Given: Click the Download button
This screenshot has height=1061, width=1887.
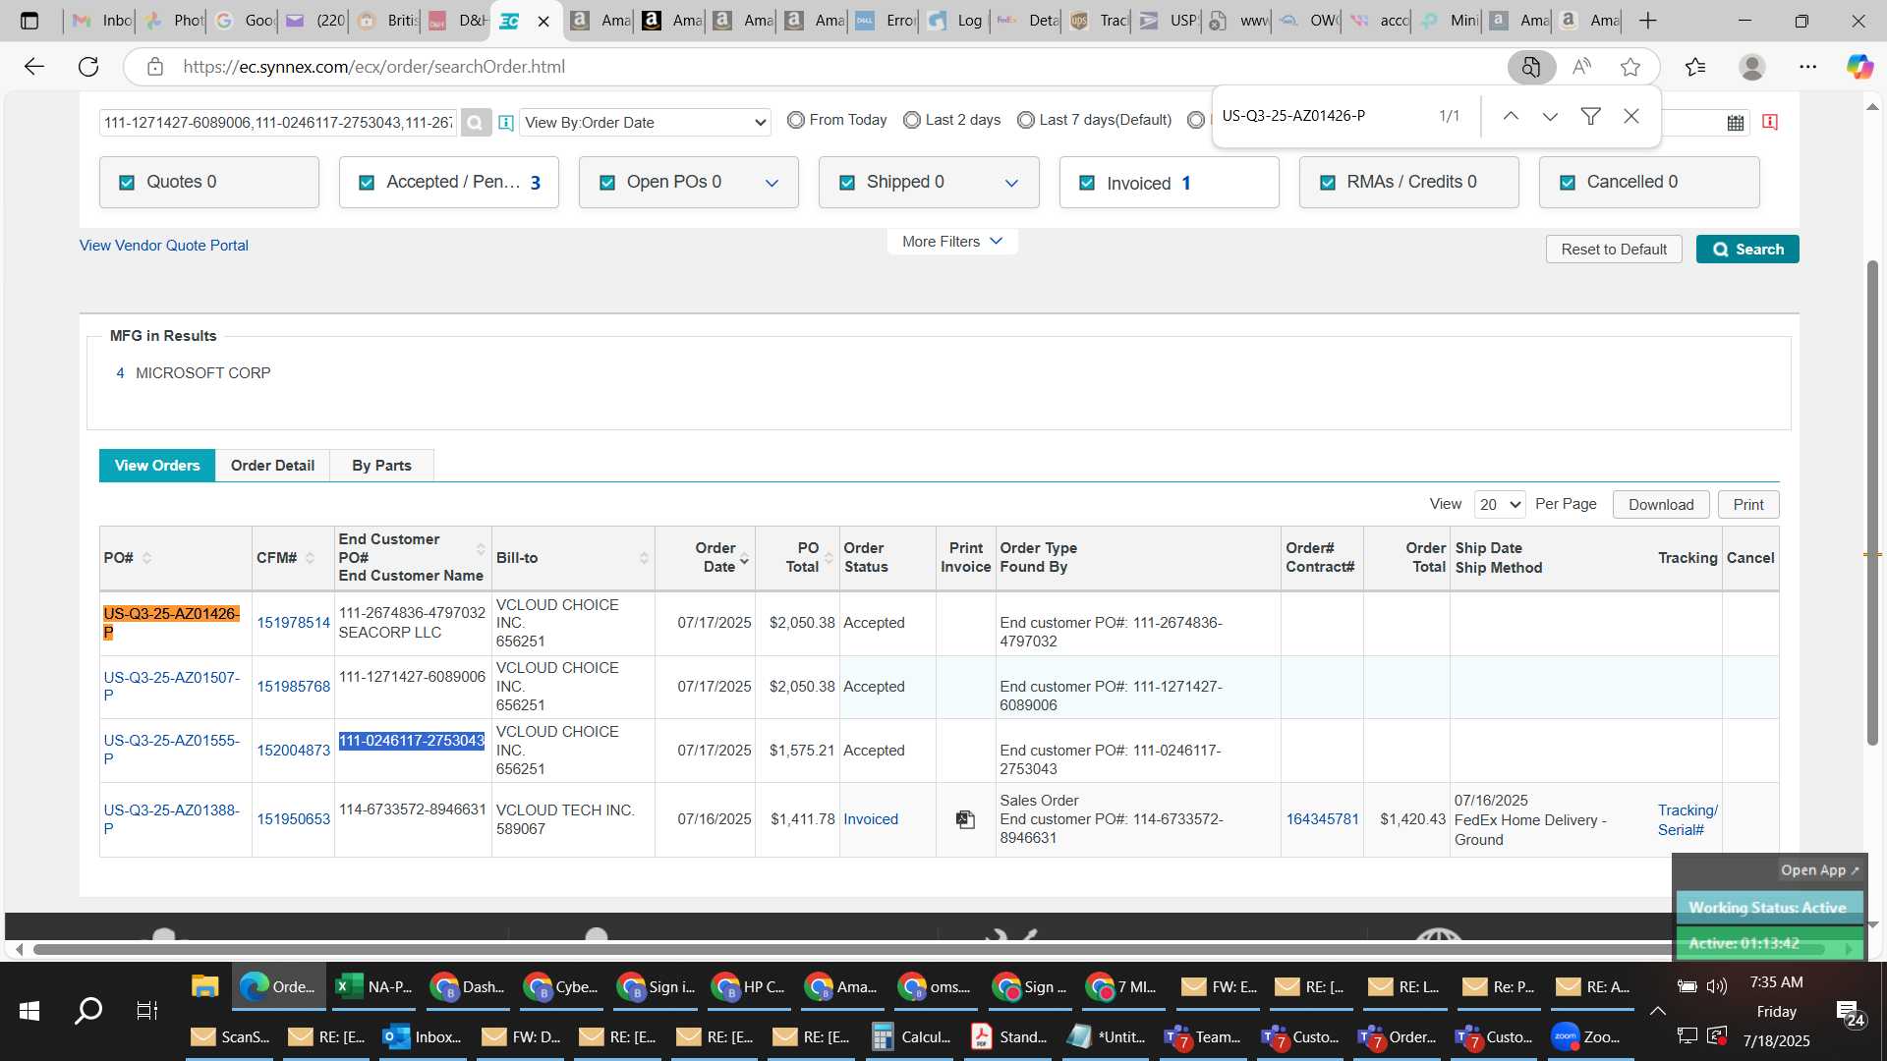Looking at the screenshot, I should coord(1661,505).
